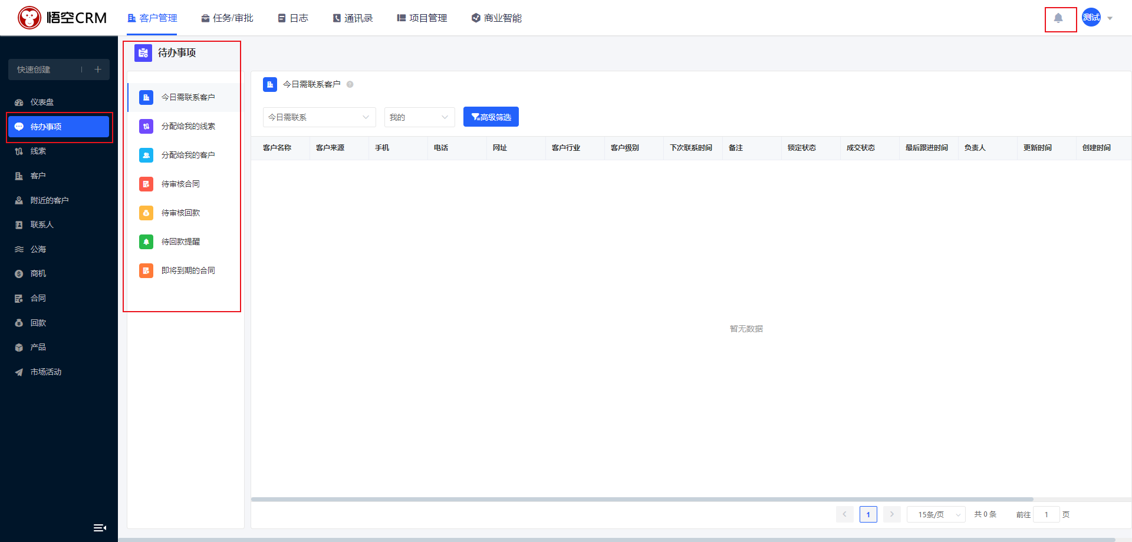Change the 15条/页 page size dropdown
The height and width of the screenshot is (542, 1132).
coord(936,514)
